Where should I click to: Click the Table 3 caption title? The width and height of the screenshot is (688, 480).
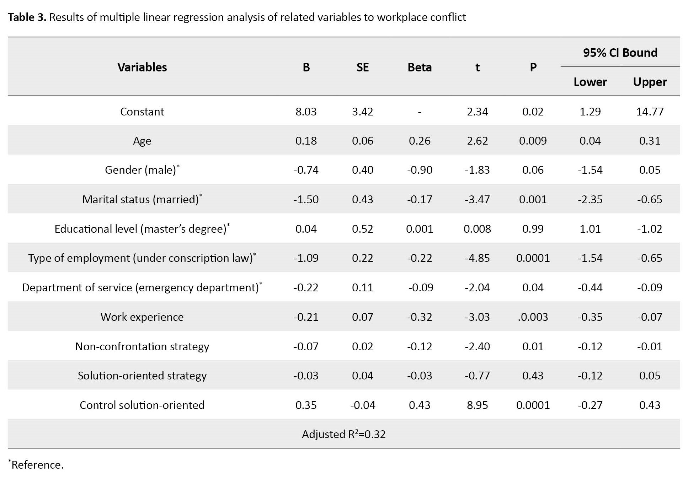click(x=236, y=17)
